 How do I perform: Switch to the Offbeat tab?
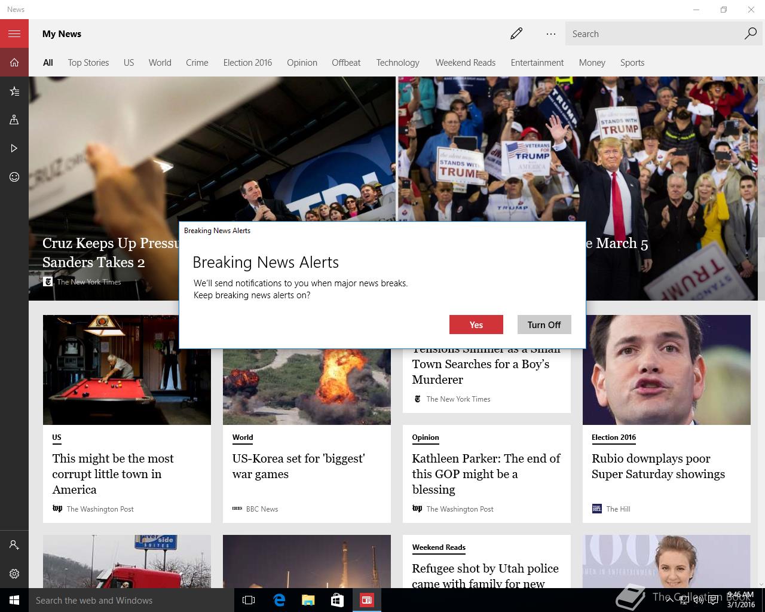[346, 62]
